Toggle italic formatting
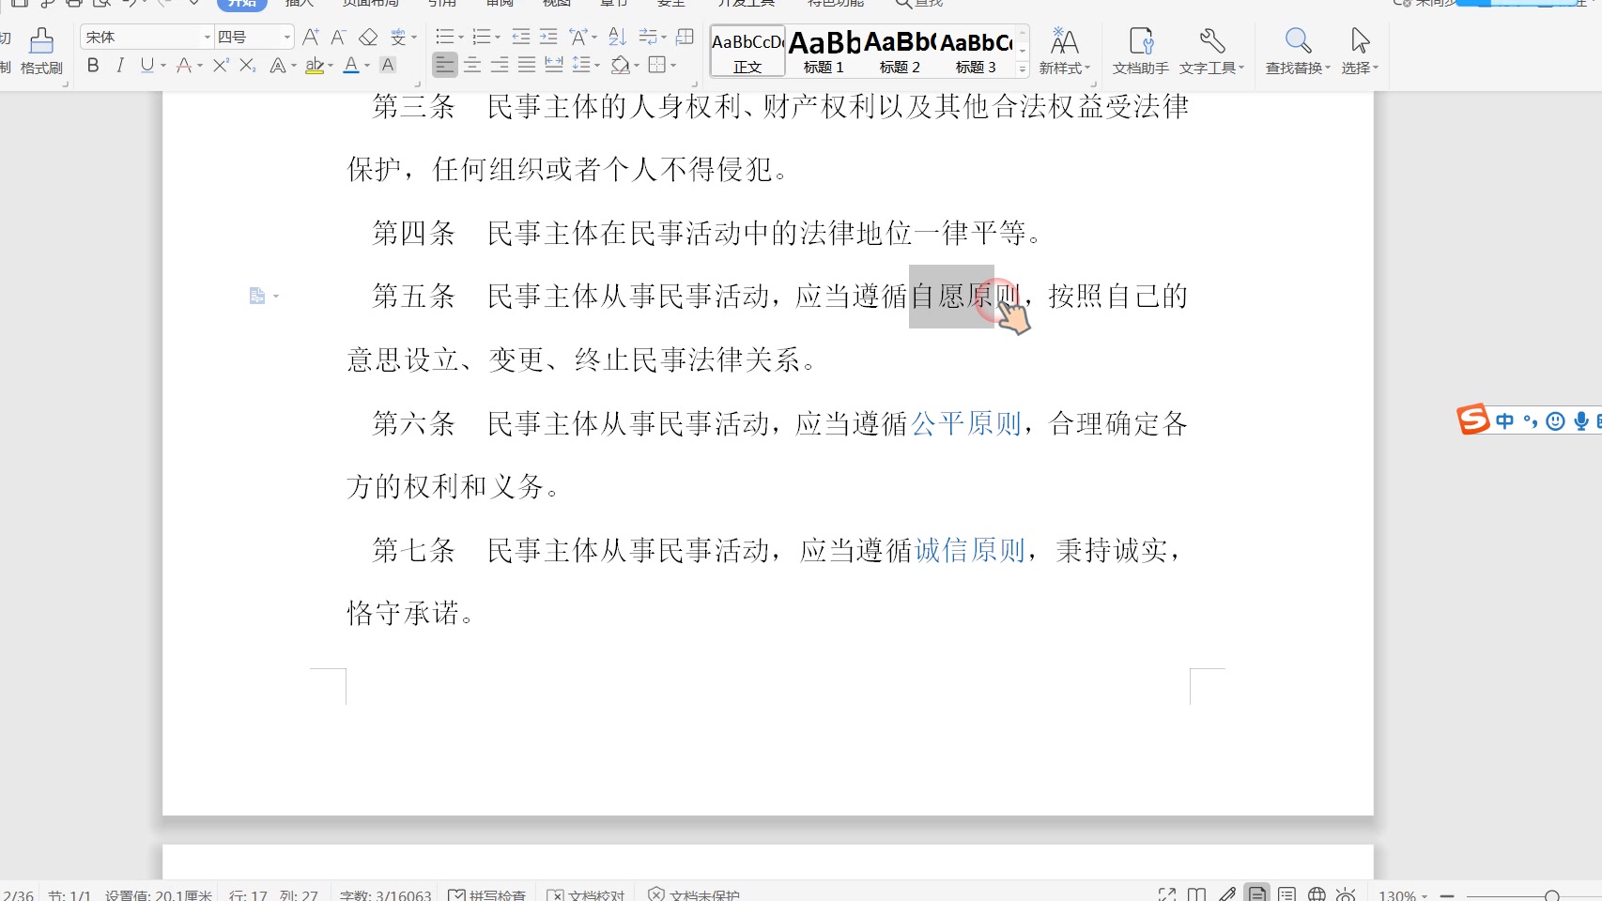 119,65
